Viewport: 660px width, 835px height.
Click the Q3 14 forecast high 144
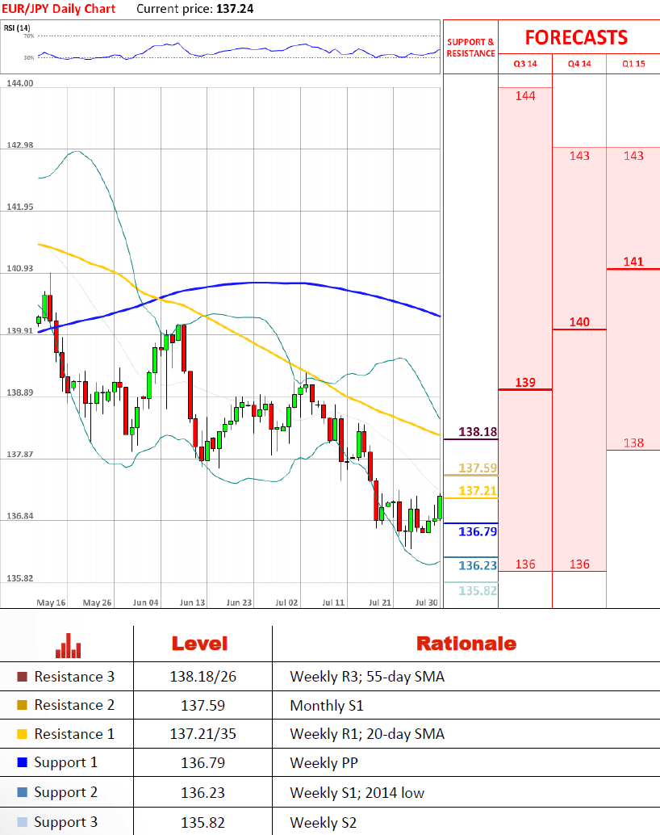(x=525, y=96)
